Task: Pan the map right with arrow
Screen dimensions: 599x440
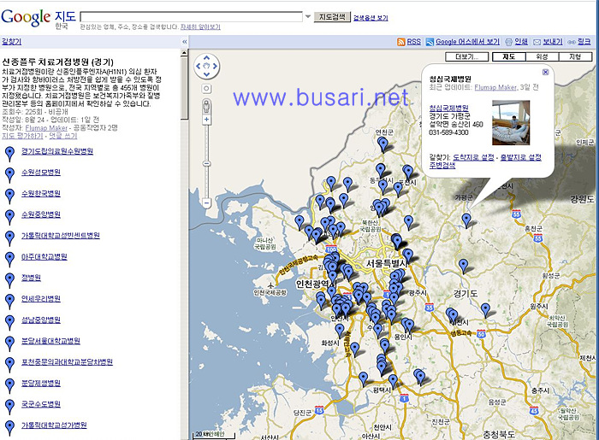Action: (216, 66)
